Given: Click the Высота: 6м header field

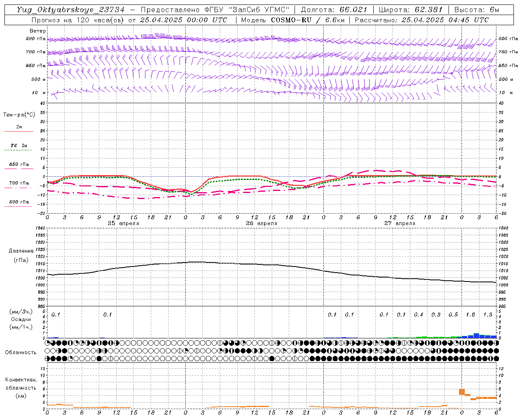Looking at the screenshot, I should [x=477, y=10].
